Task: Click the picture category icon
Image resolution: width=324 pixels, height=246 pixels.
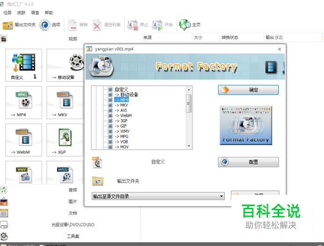Action: (4, 201)
